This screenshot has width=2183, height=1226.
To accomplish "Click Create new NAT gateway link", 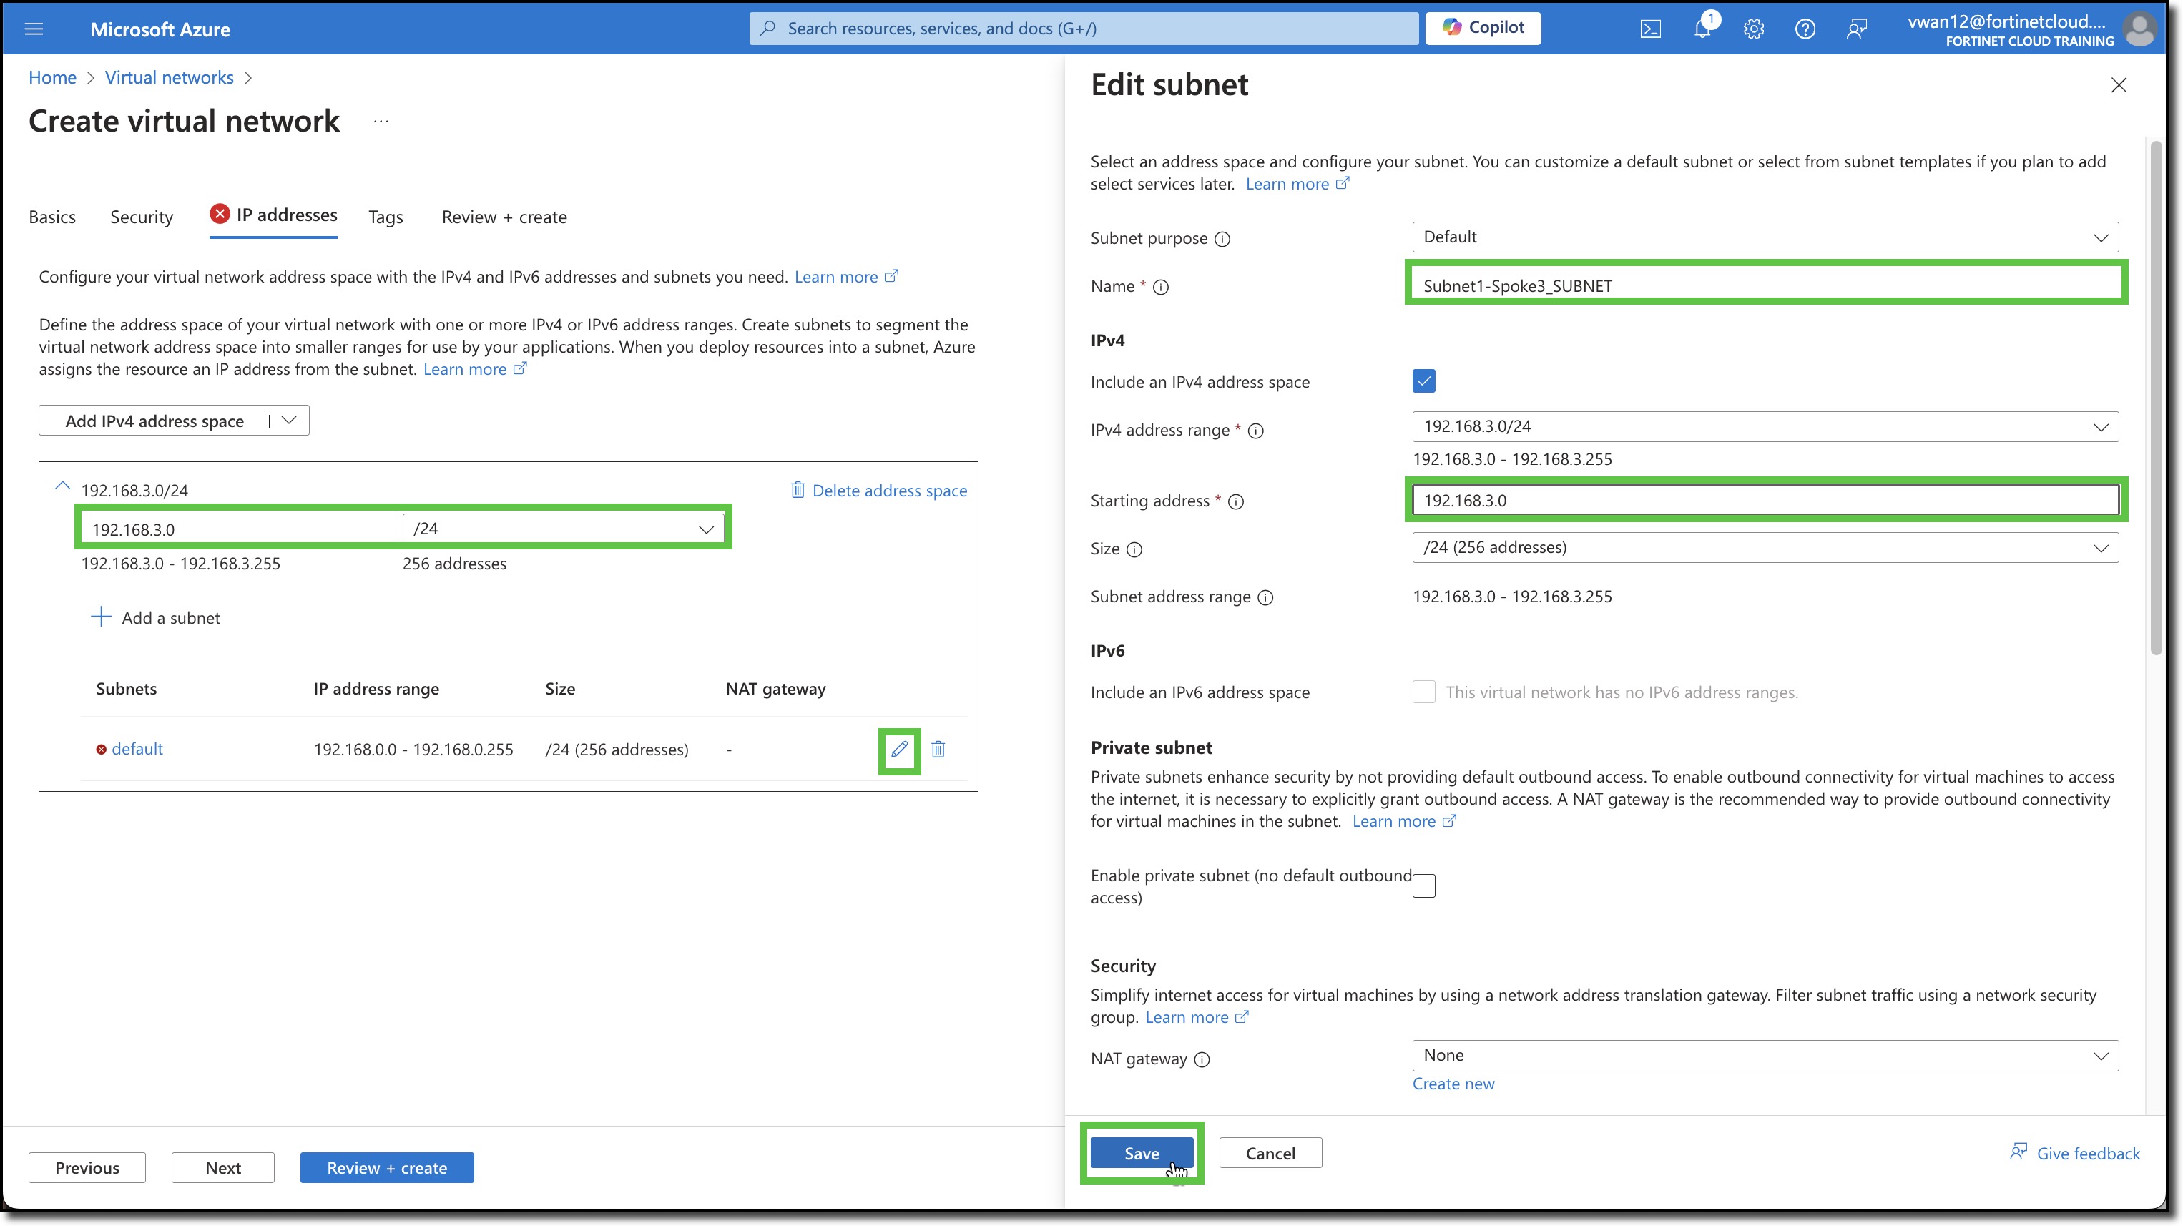I will (x=1453, y=1084).
